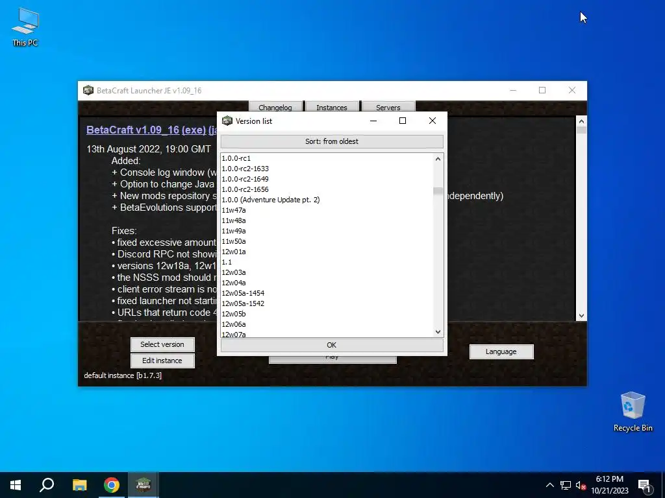Switch to Changelog tab
The height and width of the screenshot is (498, 665).
click(275, 107)
